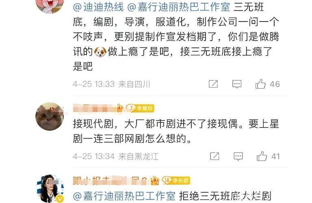
Task: Share the 13:34 Heilongjiang comment
Action: [214, 156]
